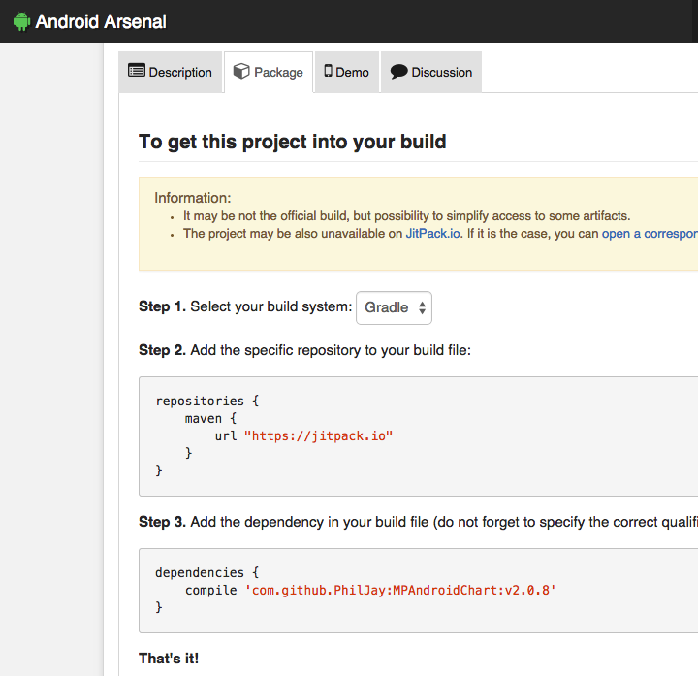Image resolution: width=698 pixels, height=676 pixels.
Task: Click the 'dependencies {' code line
Action: (x=207, y=572)
